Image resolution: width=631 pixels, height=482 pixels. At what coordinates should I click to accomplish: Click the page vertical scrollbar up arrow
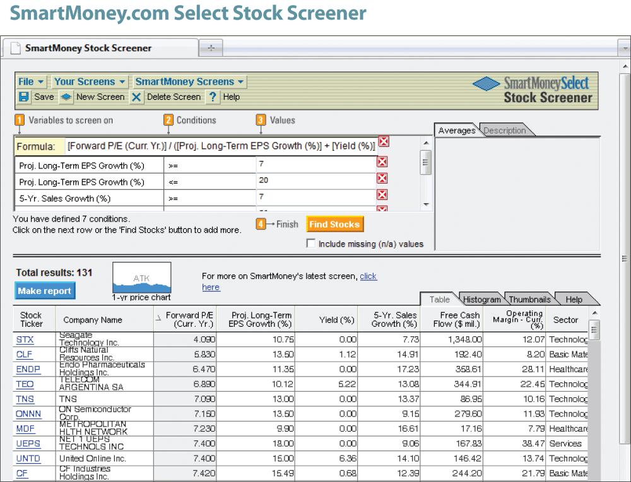pos(625,66)
